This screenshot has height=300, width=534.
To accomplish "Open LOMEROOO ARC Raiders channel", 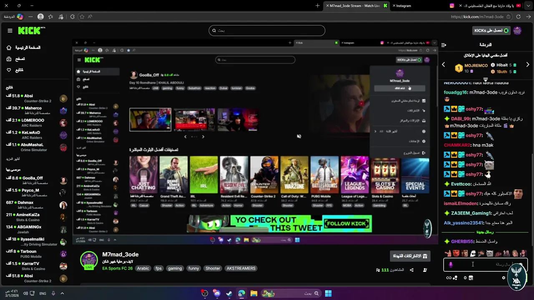I will 36,122.
